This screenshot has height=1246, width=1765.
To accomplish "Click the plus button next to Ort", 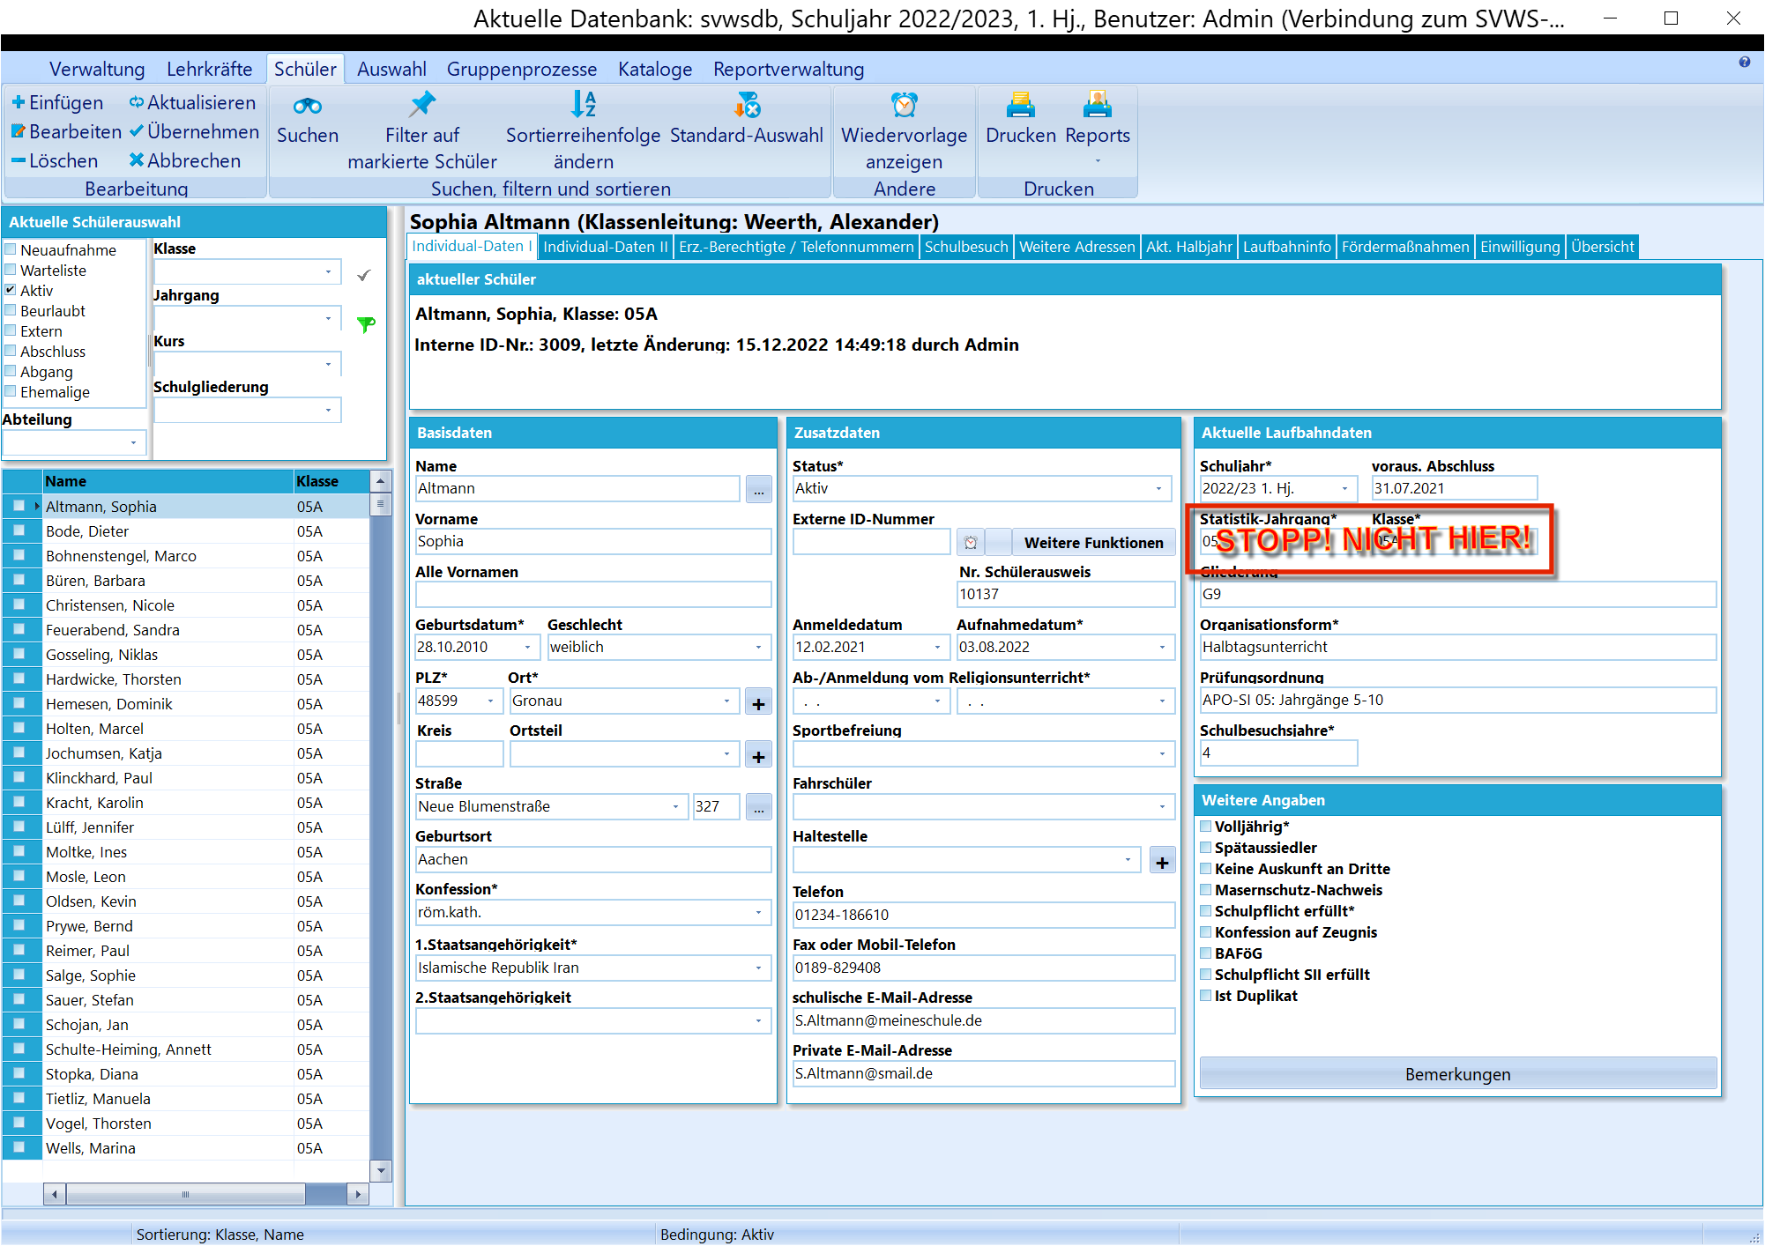I will tap(758, 703).
